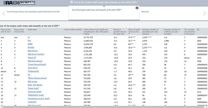208x108 pixels.
Task: Select the revenue value 7,406,805
Action: pos(88,48)
